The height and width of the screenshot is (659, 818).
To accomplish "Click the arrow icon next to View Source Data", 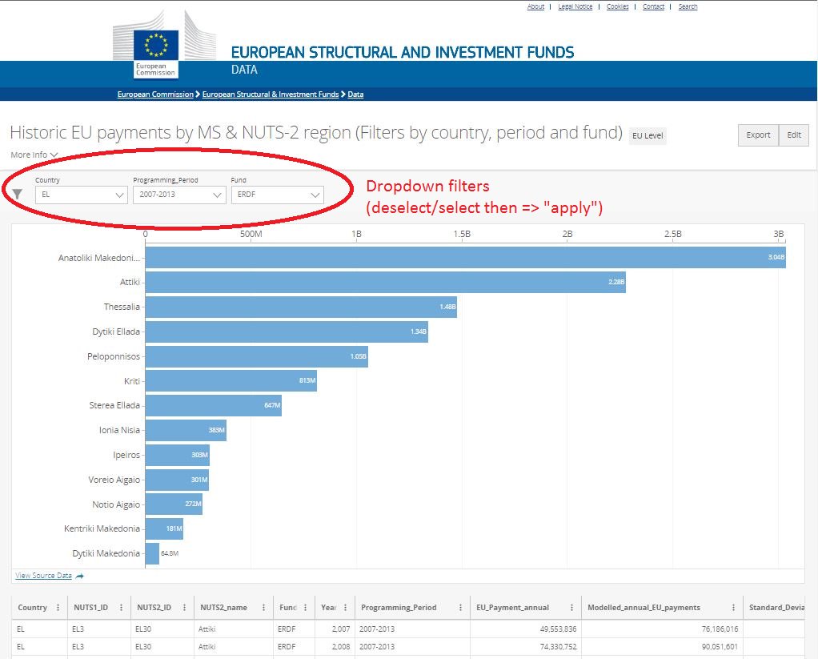I will (80, 575).
